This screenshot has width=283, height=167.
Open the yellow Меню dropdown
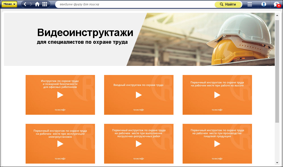pos(9,4)
